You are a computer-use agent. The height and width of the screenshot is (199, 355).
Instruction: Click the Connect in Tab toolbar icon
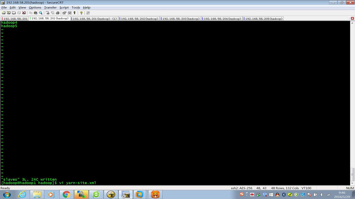14,13
